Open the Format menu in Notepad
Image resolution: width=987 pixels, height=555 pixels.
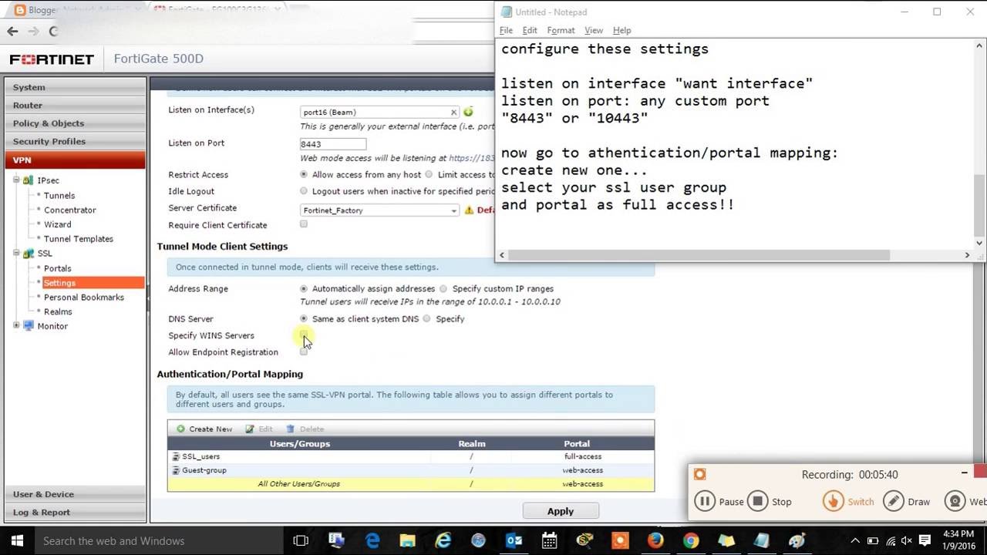(x=561, y=30)
